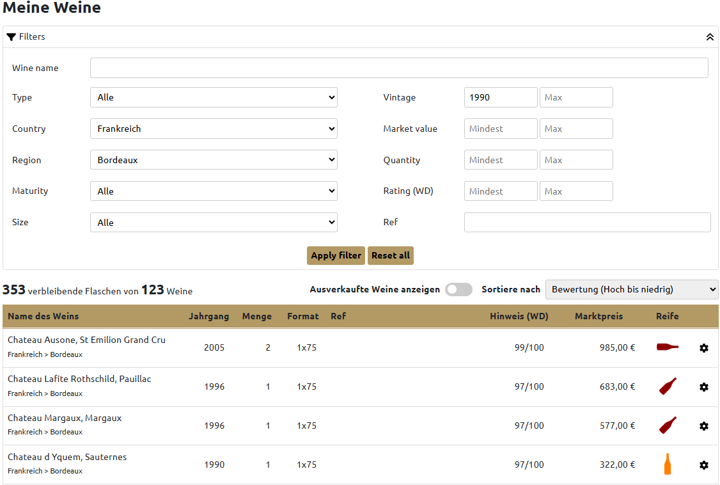Open the Size dropdown
Viewport: 720px width, 485px height.
pyautogui.click(x=214, y=222)
